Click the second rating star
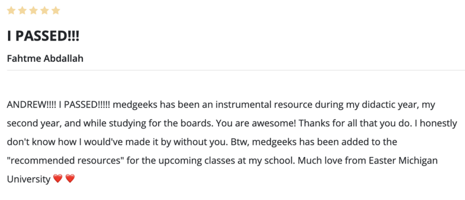The height and width of the screenshot is (200, 465). point(22,11)
